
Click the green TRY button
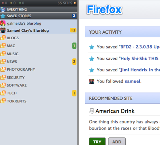97,141
